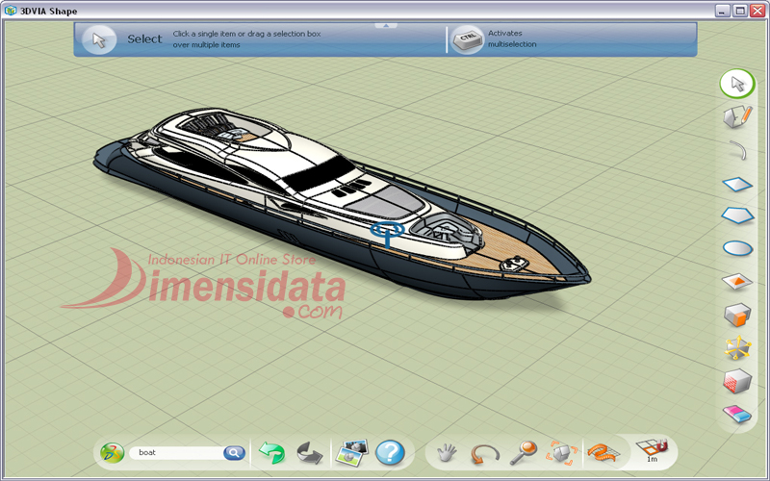Undo with the green back arrow
Viewport: 770px width, 481px height.
tap(271, 452)
